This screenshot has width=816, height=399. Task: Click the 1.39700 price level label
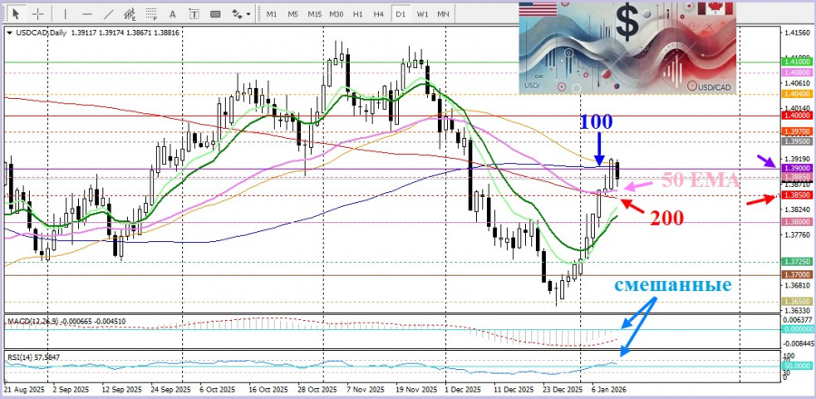click(797, 132)
